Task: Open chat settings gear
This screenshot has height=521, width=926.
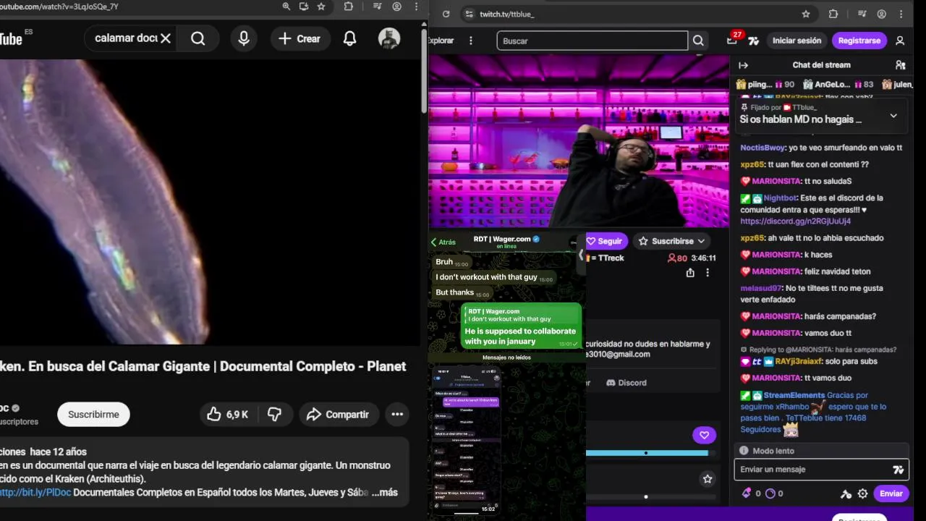Action: click(x=862, y=494)
